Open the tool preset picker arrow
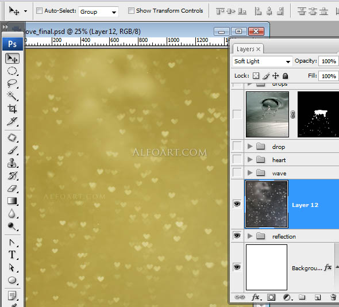This screenshot has width=339, height=307. pyautogui.click(x=25, y=11)
